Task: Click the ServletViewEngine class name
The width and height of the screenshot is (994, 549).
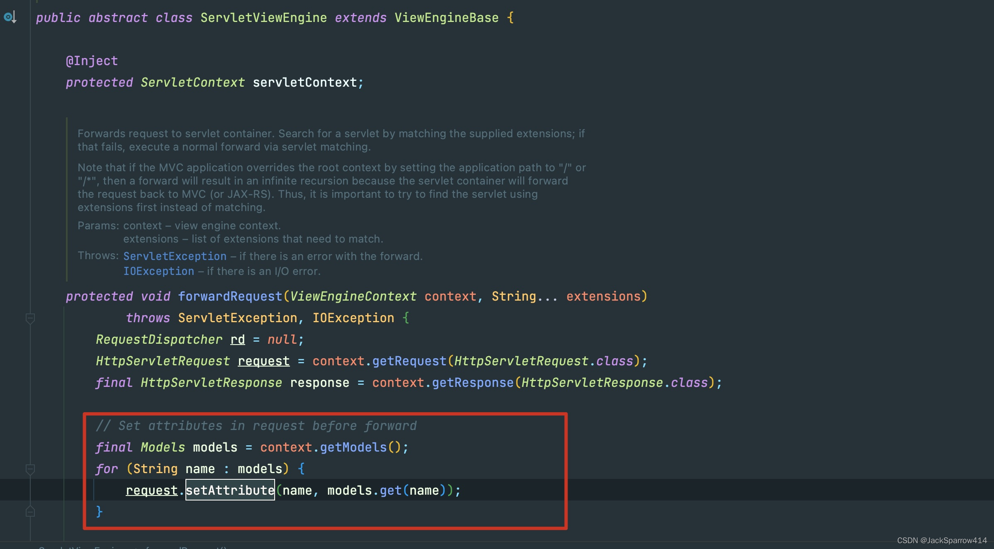Action: point(263,18)
